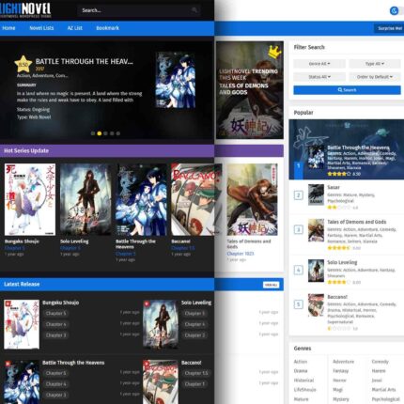Click the crown icon on trending banner
The image size is (404, 404).
click(274, 52)
